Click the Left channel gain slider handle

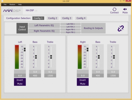[x=25, y=49]
